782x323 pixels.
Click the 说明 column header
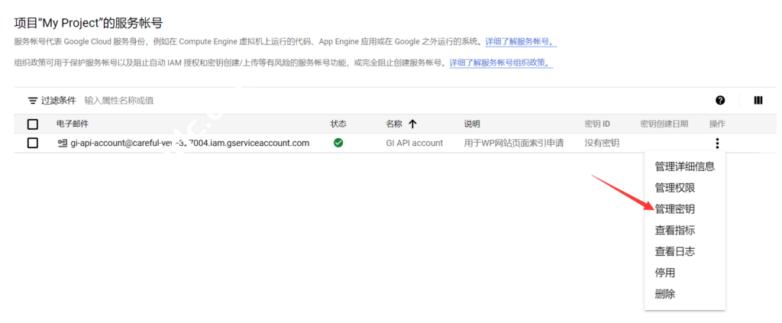point(472,124)
